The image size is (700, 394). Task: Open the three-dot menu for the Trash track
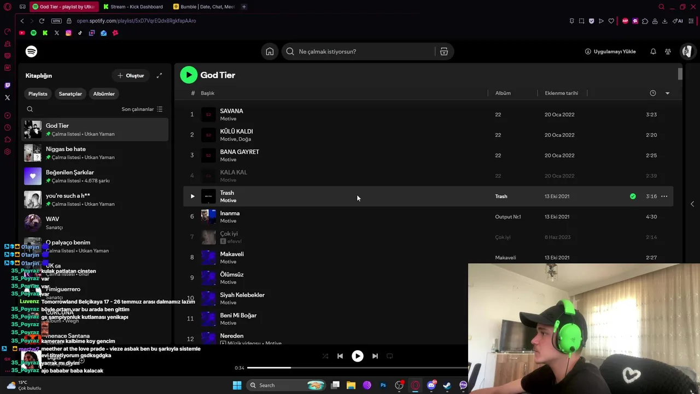click(664, 196)
